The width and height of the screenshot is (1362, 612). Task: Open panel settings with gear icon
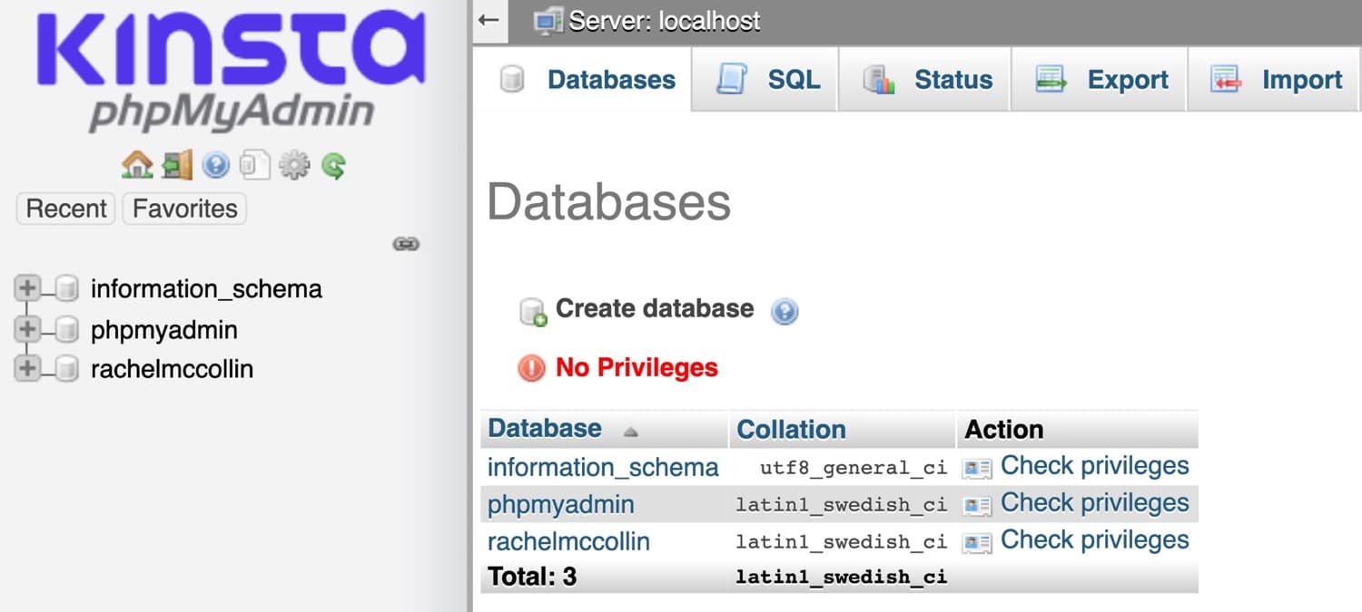point(294,165)
